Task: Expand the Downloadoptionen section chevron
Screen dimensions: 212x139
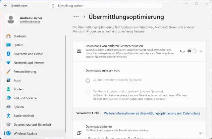Action: [201, 133]
